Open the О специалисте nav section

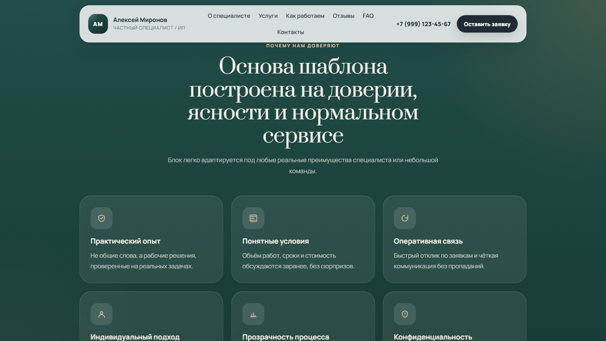click(x=229, y=16)
